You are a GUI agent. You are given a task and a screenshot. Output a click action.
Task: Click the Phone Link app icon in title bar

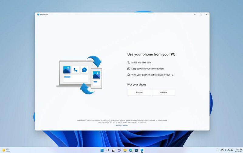click(x=38, y=15)
